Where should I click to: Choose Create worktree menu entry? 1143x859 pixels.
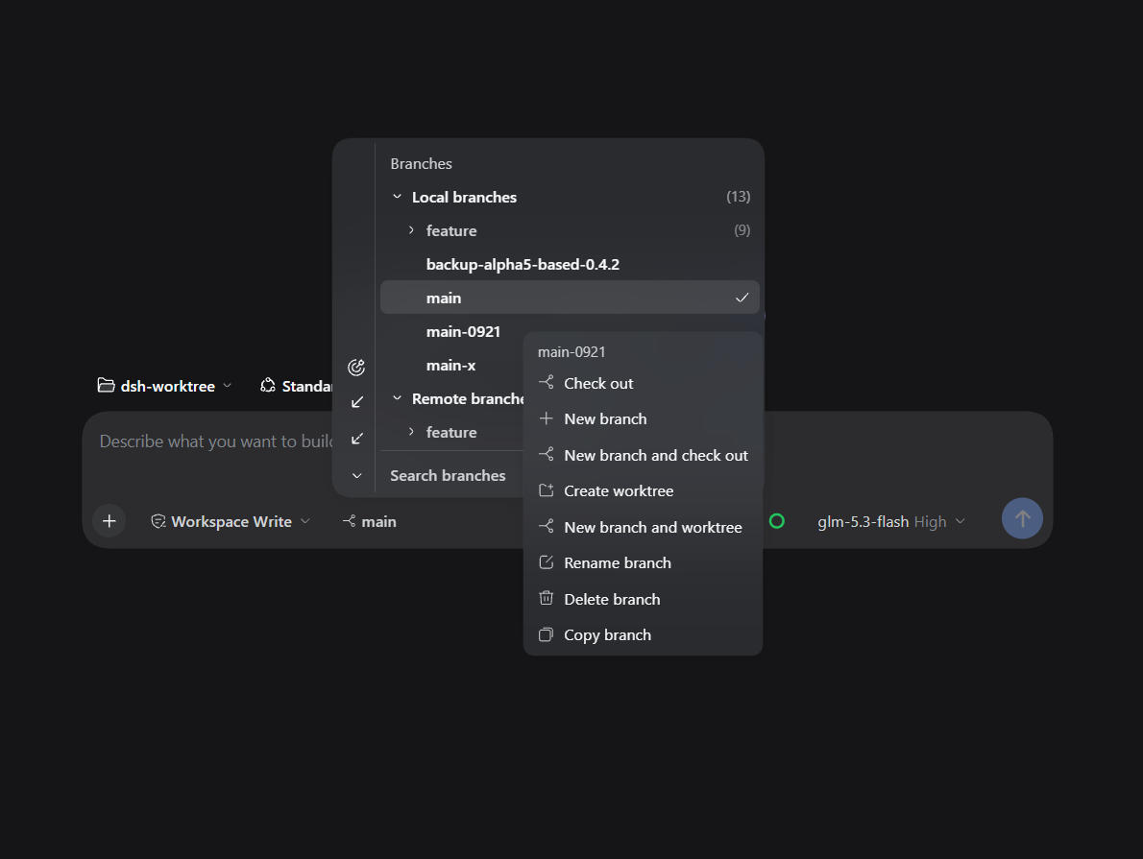click(x=643, y=491)
